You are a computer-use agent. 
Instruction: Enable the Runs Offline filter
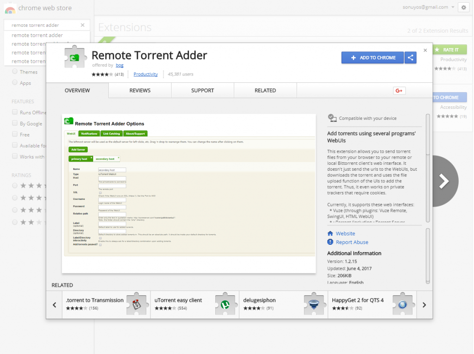pyautogui.click(x=15, y=112)
